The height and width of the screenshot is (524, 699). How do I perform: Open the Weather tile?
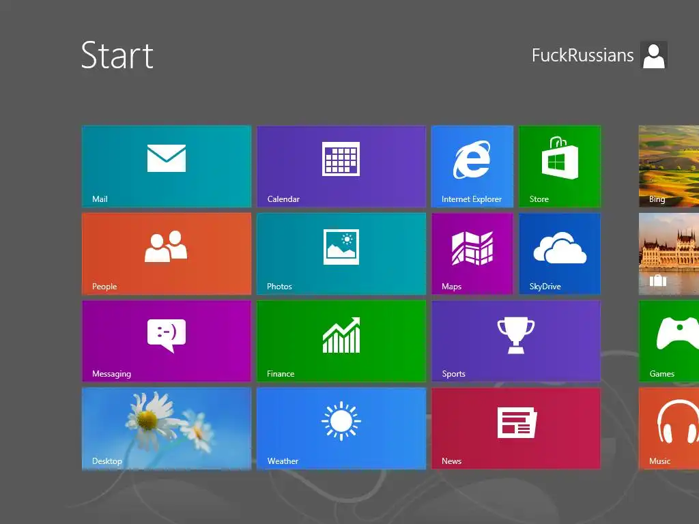(x=341, y=428)
